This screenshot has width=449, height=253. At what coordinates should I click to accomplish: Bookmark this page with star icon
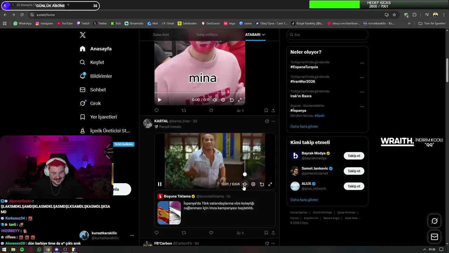pos(394,15)
